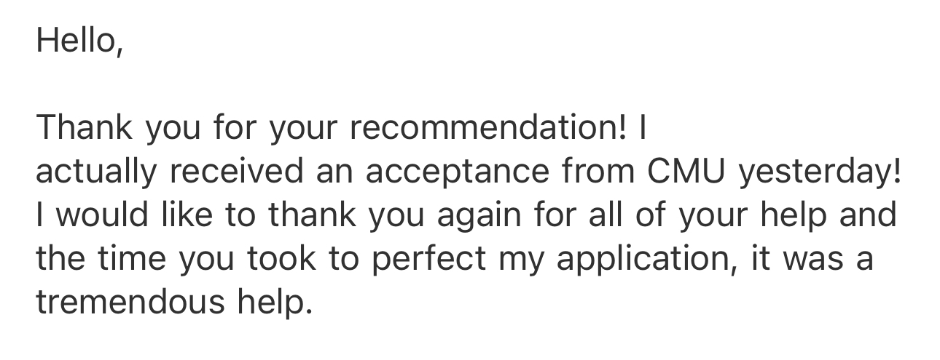This screenshot has height=360, width=940.
Task: Click the greeting word "Hello,"
Action: click(x=75, y=42)
